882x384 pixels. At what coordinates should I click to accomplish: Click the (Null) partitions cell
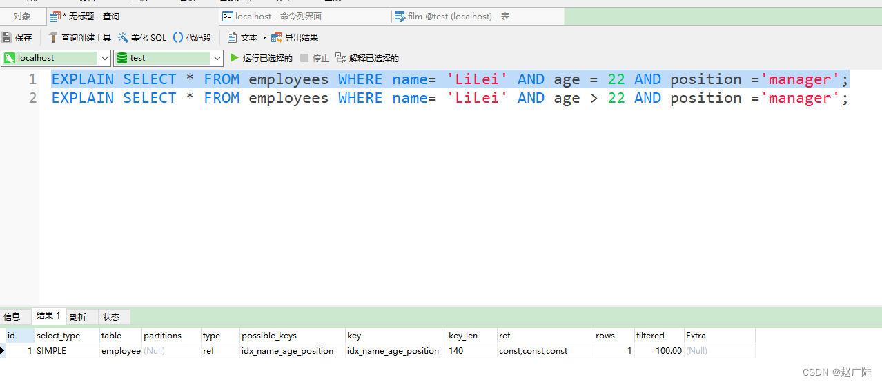tap(172, 351)
